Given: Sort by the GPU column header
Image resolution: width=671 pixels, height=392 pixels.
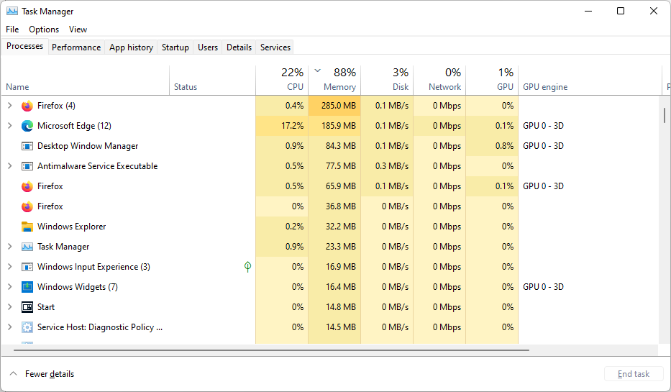Looking at the screenshot, I should tap(492, 80).
